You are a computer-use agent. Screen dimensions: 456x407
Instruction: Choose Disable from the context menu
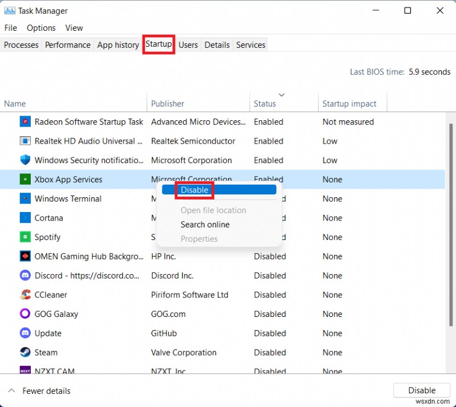194,190
